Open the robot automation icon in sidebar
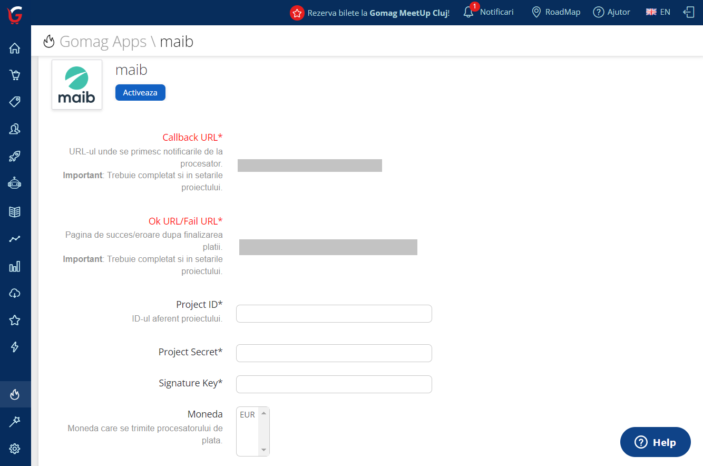Screen dimensions: 703x466 15,183
